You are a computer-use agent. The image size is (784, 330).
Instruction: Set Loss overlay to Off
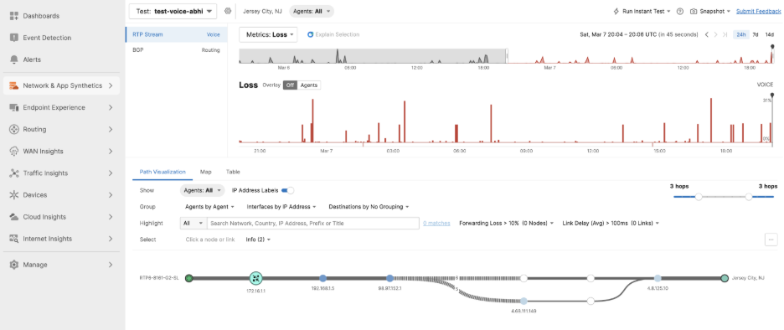290,85
